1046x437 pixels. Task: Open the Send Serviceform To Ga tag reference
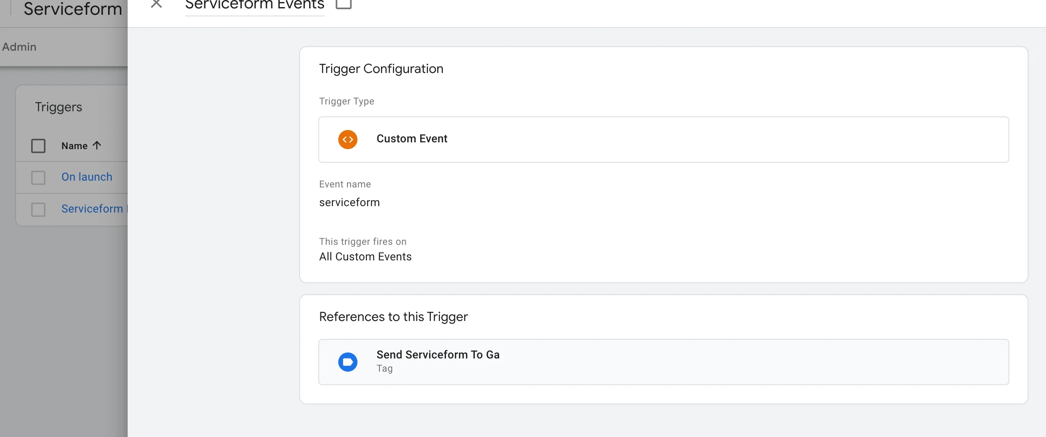tap(663, 362)
